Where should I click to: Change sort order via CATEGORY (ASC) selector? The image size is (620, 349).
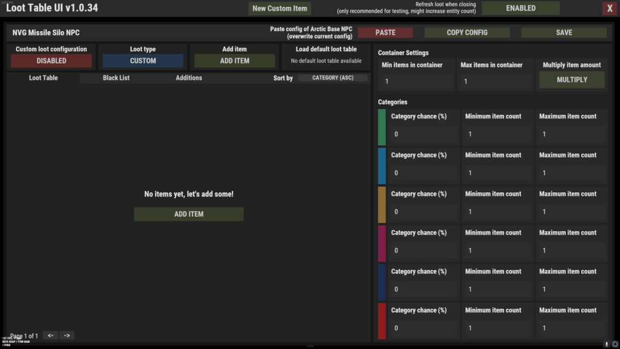[x=333, y=78]
